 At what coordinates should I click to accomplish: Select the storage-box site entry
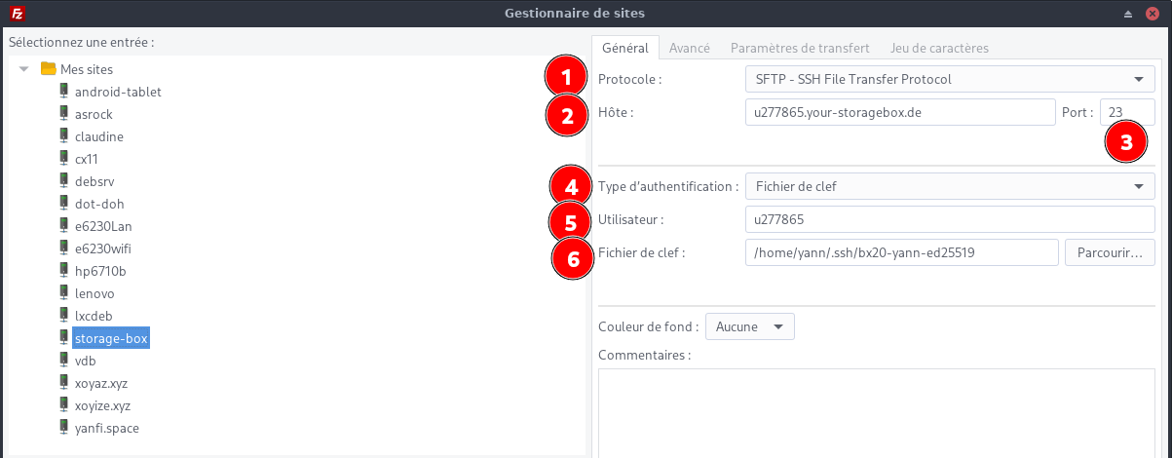(x=111, y=338)
